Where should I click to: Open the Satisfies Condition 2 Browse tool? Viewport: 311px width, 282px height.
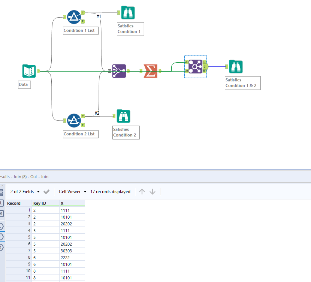(x=123, y=116)
